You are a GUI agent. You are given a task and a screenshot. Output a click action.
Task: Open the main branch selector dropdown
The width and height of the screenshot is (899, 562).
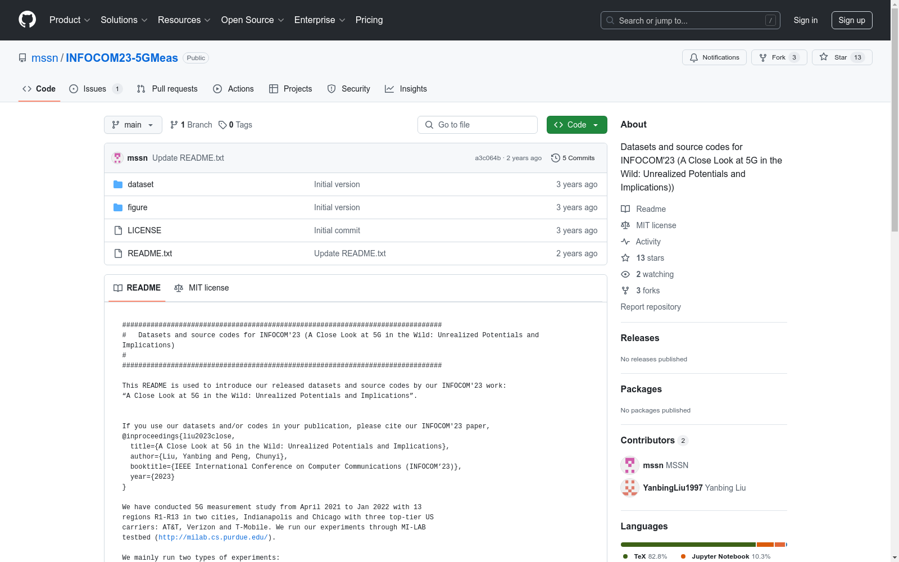tap(133, 125)
